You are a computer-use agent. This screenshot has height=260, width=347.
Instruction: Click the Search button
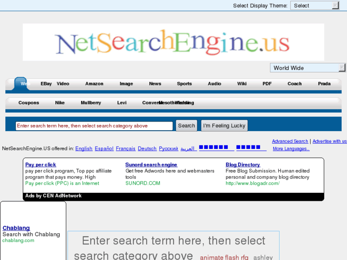(187, 125)
